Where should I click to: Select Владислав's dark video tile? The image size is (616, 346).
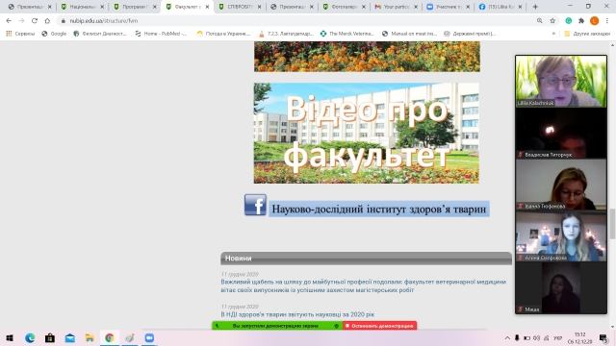coord(561,134)
